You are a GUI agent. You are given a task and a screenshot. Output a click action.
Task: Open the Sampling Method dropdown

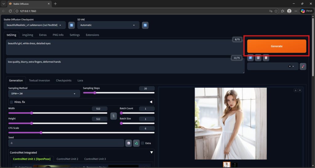pyautogui.click(x=44, y=94)
